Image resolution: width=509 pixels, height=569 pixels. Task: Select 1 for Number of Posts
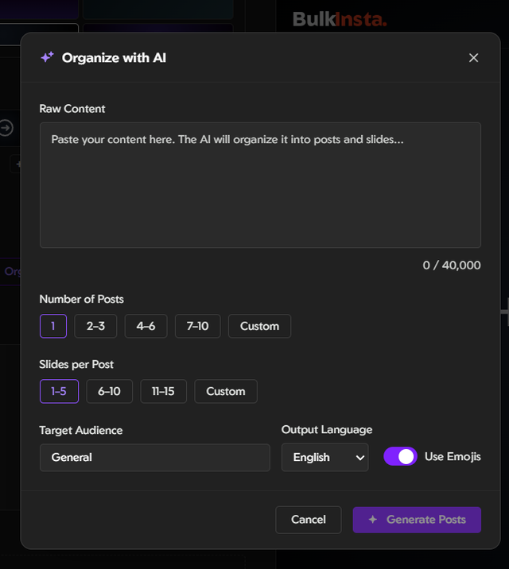53,326
